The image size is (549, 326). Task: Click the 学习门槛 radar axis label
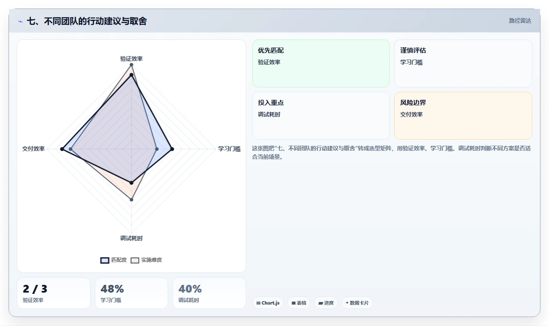click(x=229, y=149)
